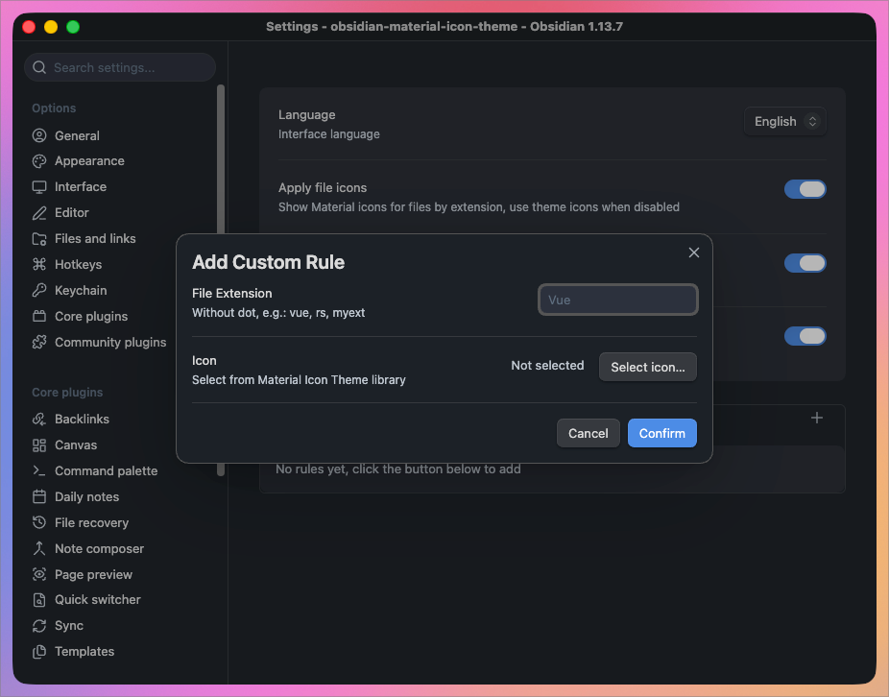Toggle the lowest switch in the settings card
The height and width of the screenshot is (697, 889).
[x=805, y=336]
